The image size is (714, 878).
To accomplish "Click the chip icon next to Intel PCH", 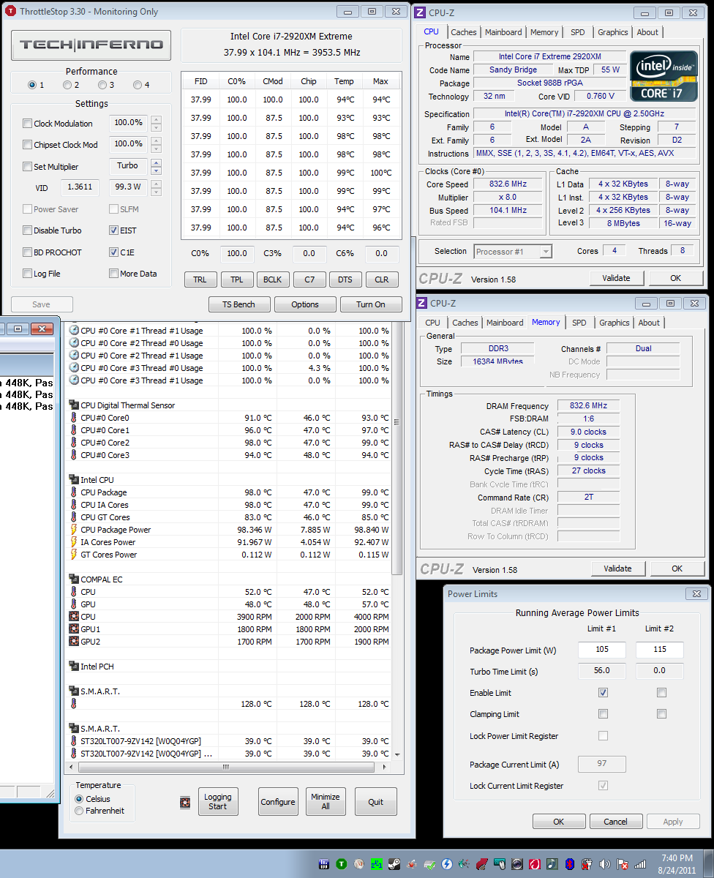I will click(x=74, y=667).
